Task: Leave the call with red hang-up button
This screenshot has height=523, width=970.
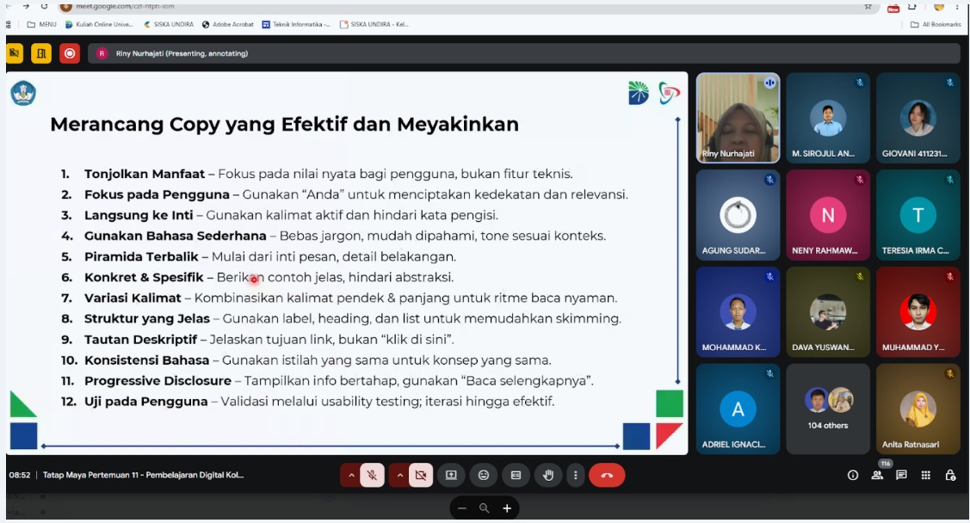Action: tap(607, 476)
